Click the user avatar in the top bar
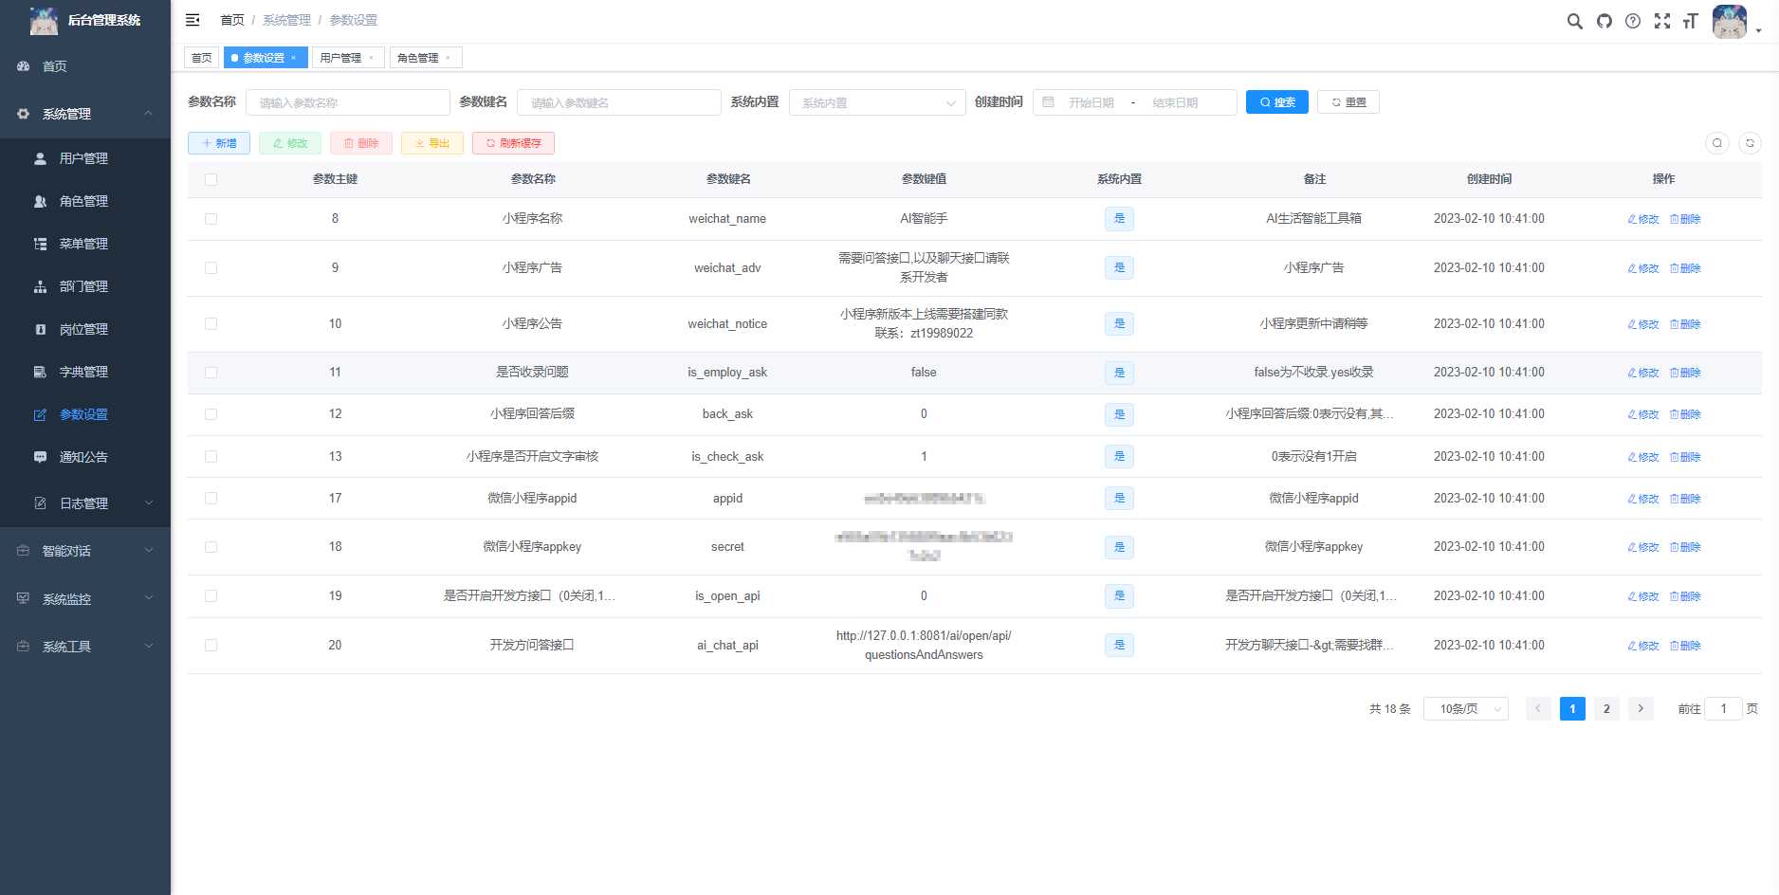The image size is (1779, 895). click(x=1728, y=21)
